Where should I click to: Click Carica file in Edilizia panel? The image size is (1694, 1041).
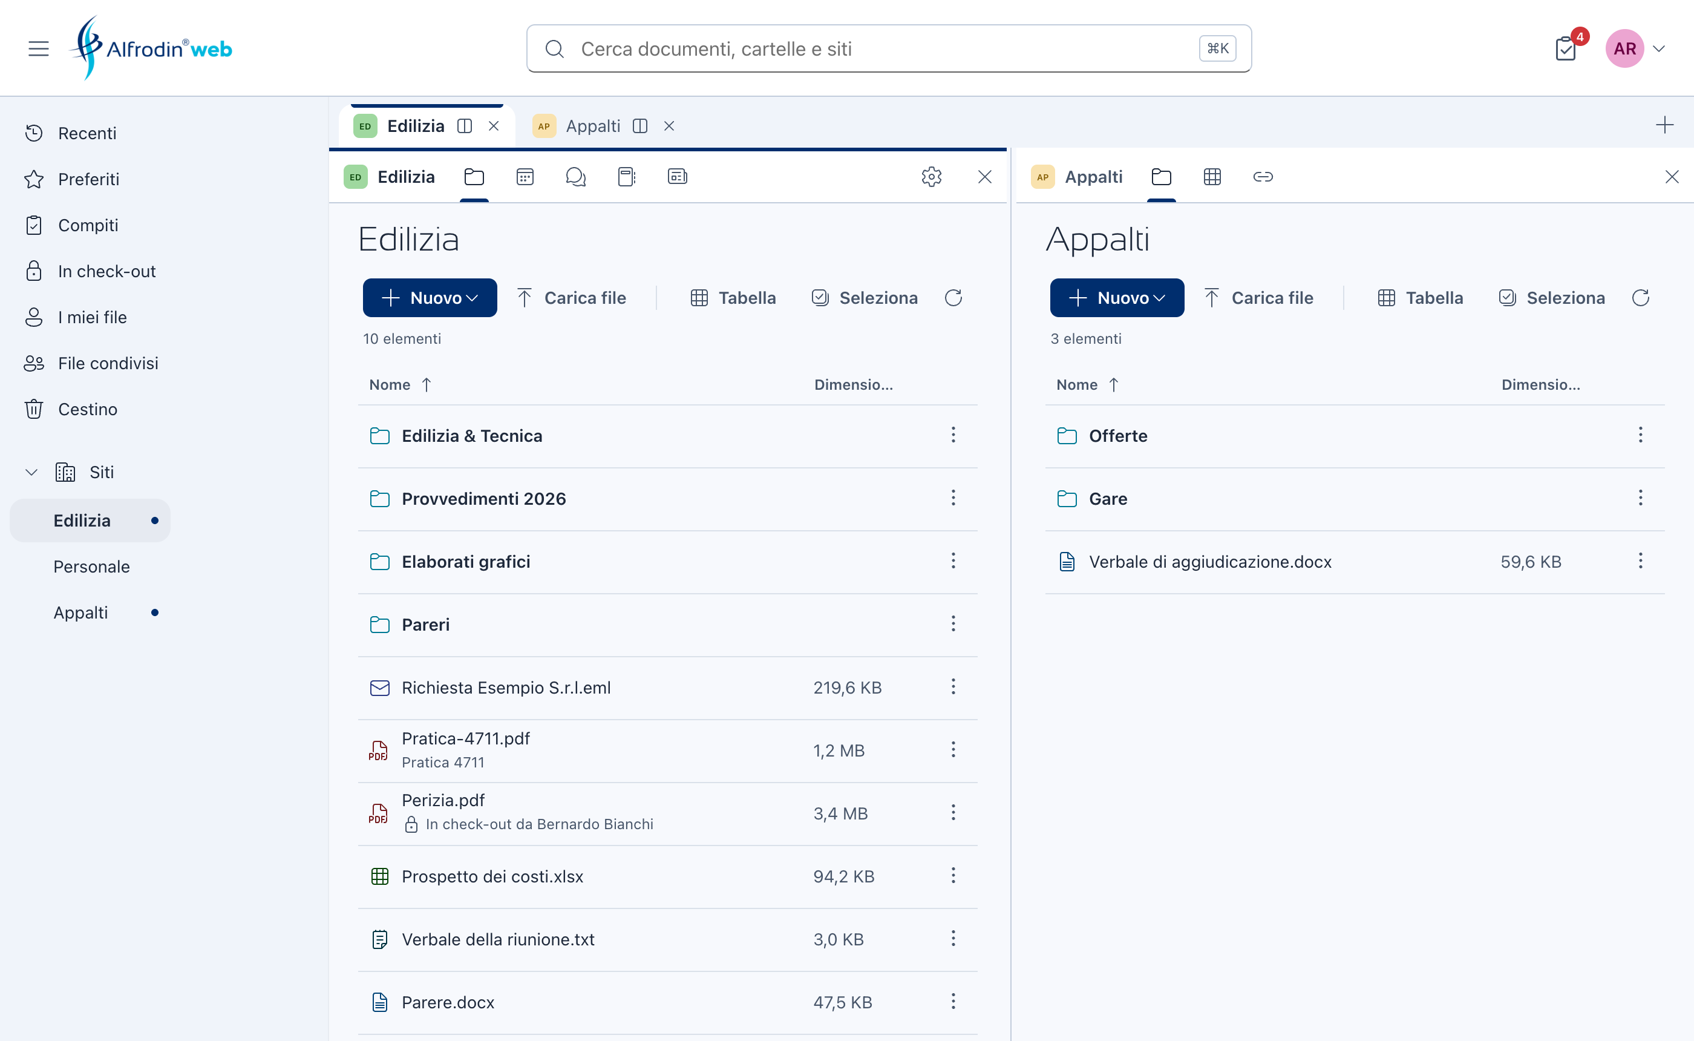pos(571,298)
